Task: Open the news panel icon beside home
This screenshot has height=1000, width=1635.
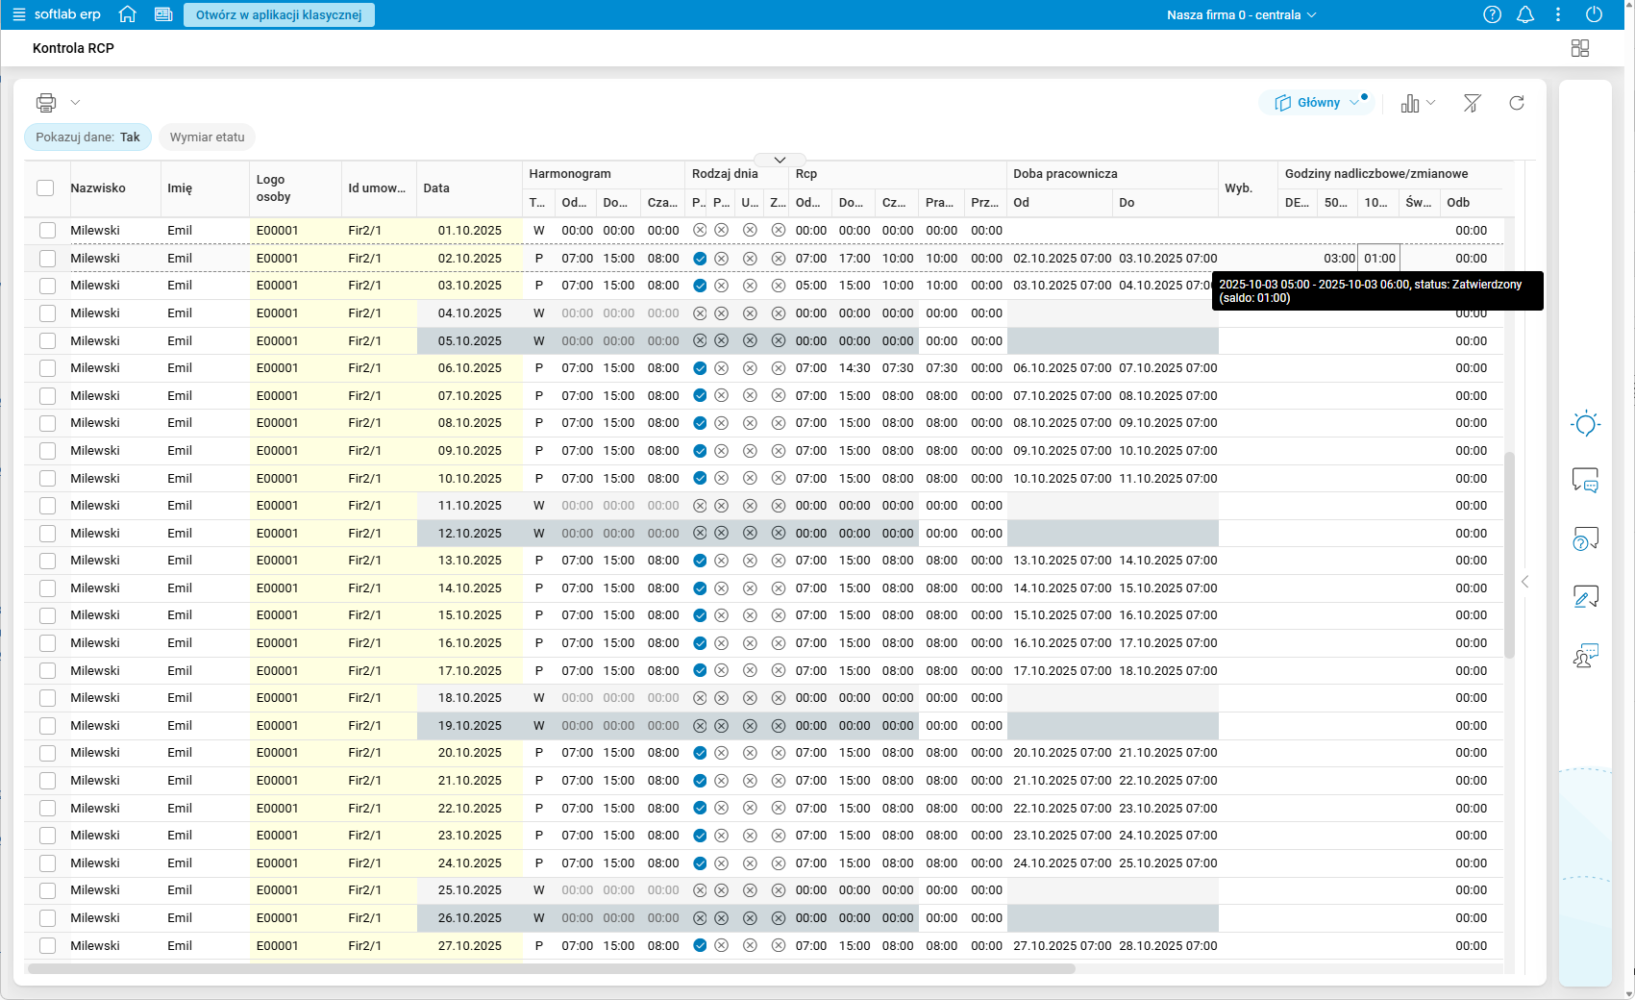Action: tap(163, 14)
